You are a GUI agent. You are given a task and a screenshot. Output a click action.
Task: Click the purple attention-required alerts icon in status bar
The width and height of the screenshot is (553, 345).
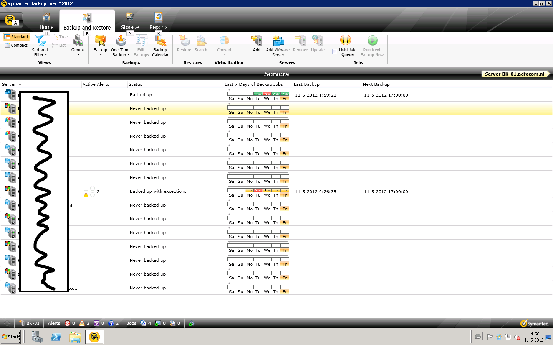[96, 323]
